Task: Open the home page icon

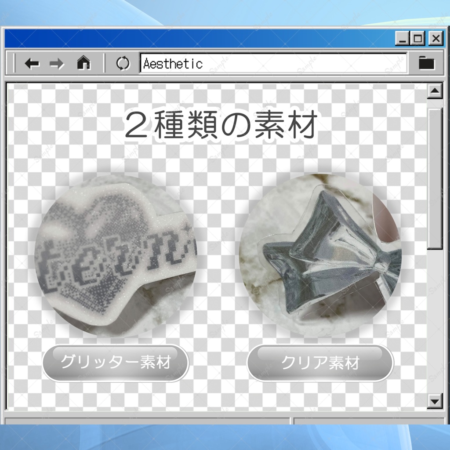Action: (x=83, y=63)
